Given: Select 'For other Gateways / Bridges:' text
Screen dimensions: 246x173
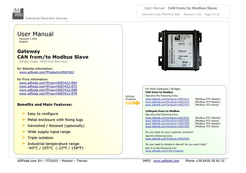Looking at the screenshot, I should click(163, 89).
